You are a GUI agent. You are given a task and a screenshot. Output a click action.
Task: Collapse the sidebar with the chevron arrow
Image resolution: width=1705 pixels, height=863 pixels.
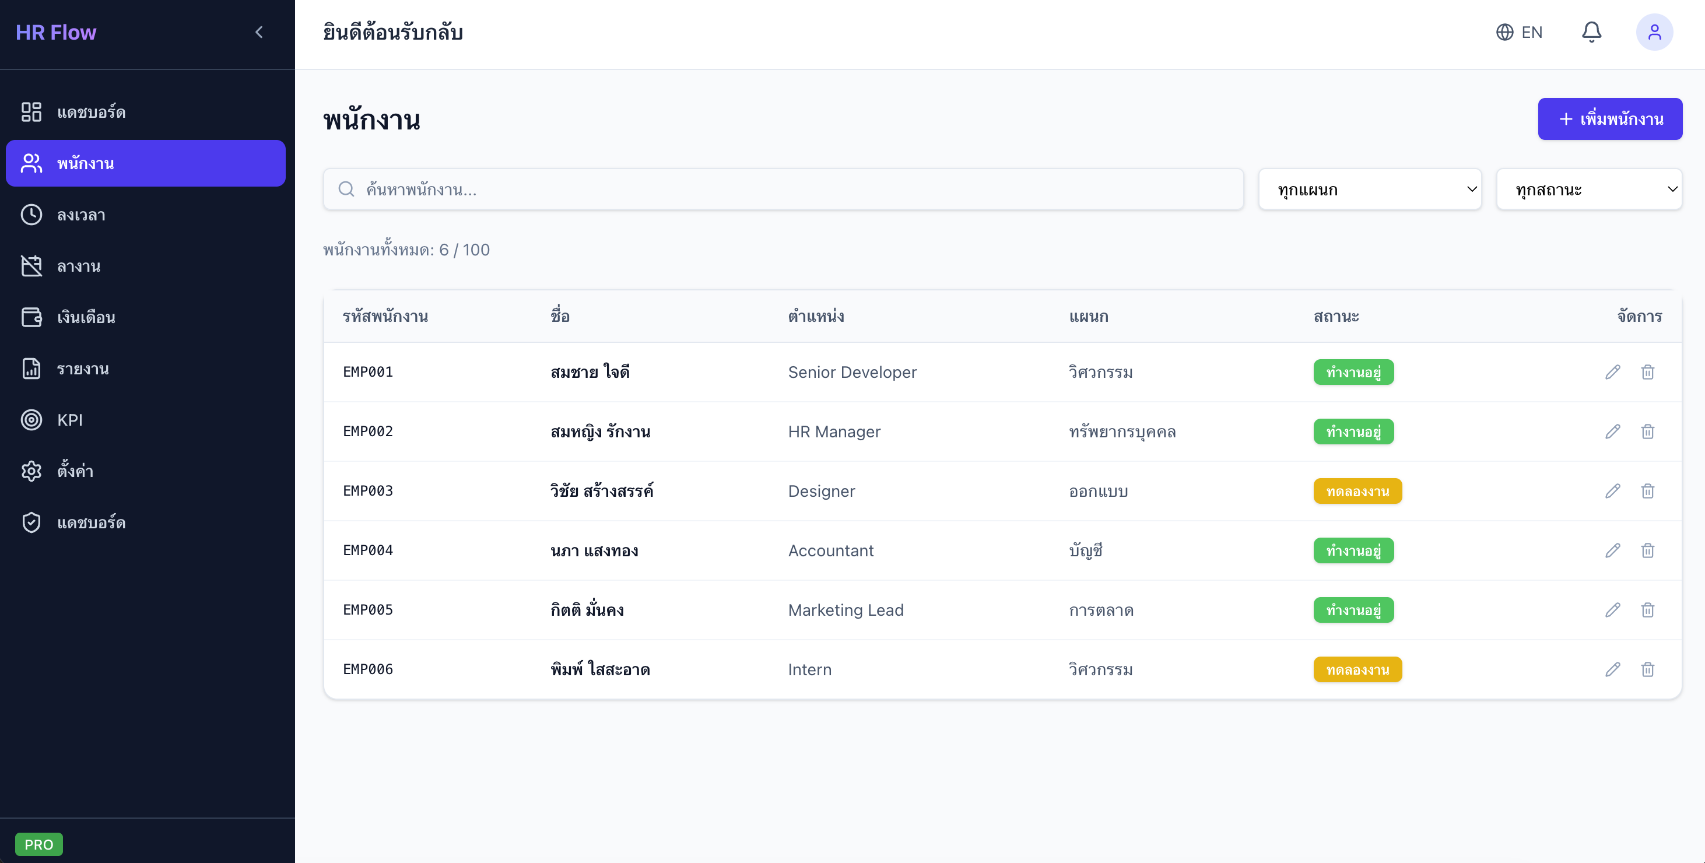click(x=259, y=31)
